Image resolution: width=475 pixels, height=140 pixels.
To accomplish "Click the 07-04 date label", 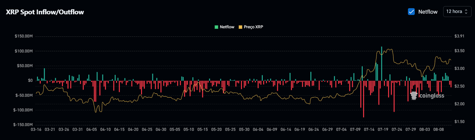I will point(341,129).
